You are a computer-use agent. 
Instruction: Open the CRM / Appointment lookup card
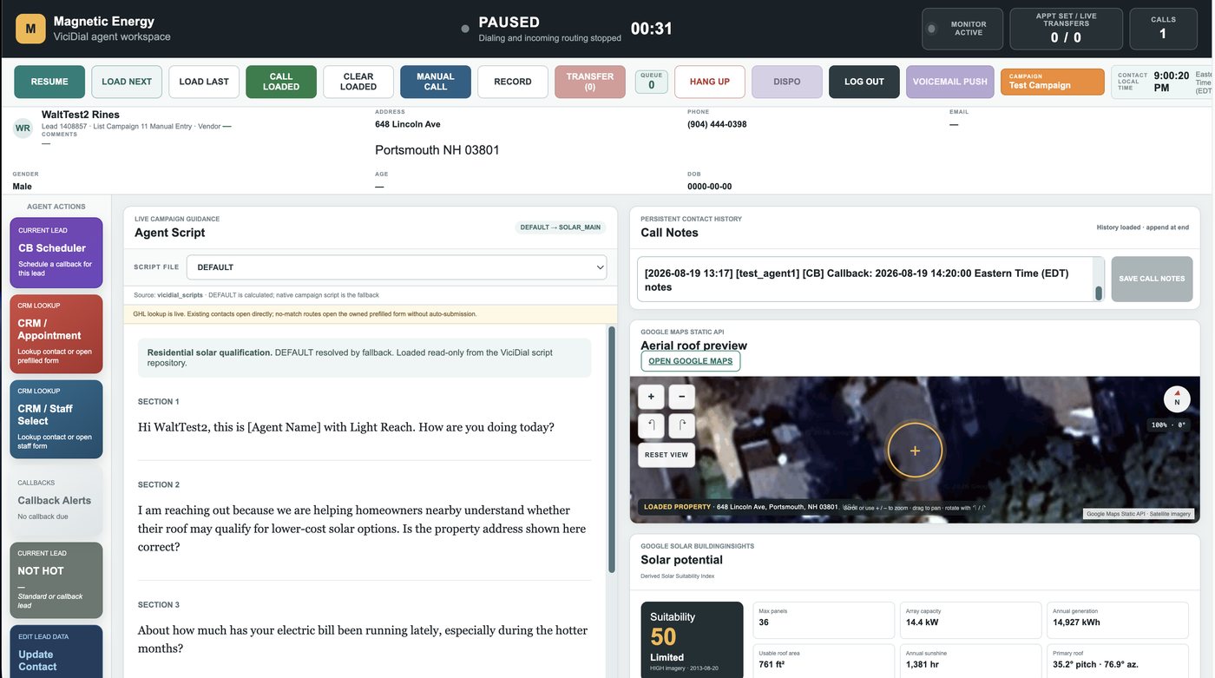[56, 334]
